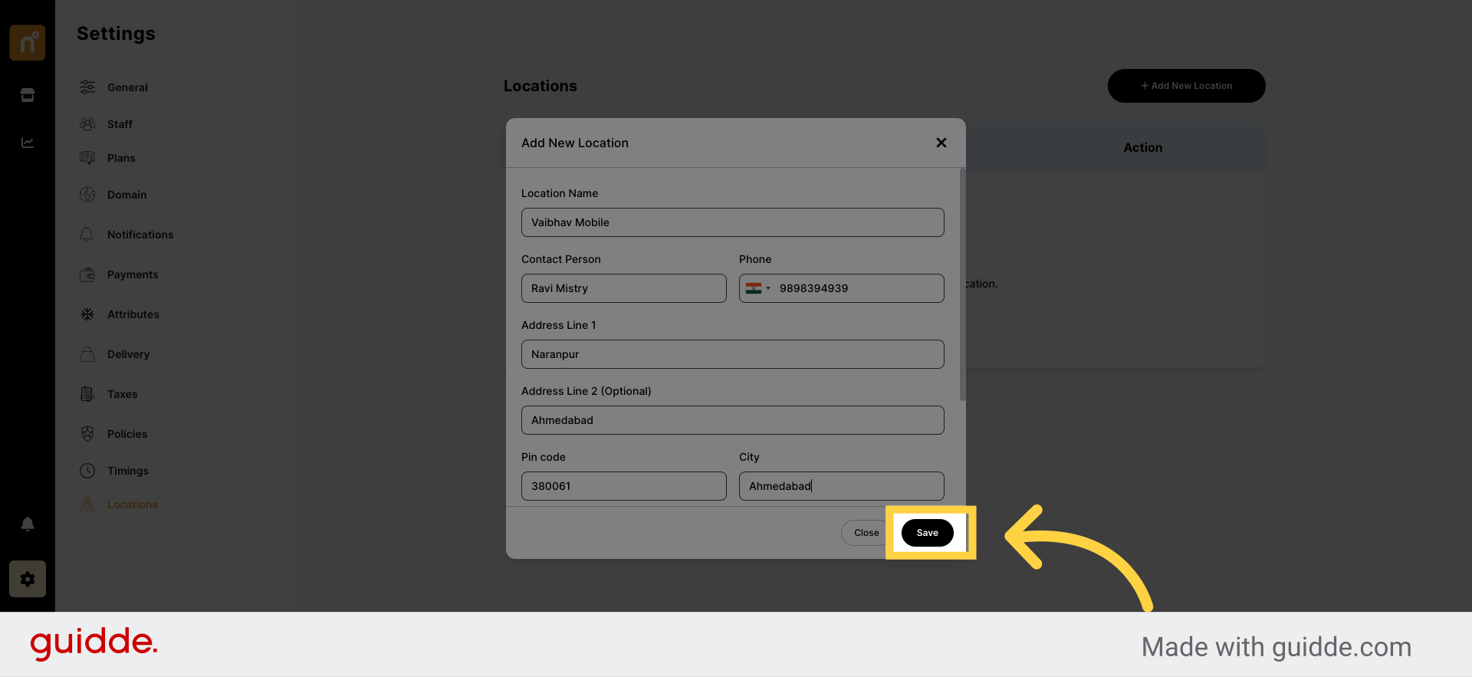
Task: Click the Locations page heading
Action: tap(540, 86)
